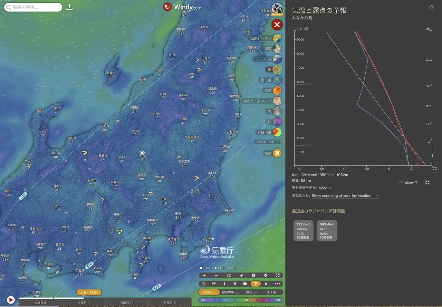The image size is (442, 307).
Task: Toggle the skew-T chart switch
Action: click(401, 183)
